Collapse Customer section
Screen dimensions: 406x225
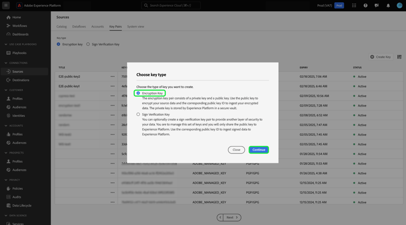click(6, 90)
